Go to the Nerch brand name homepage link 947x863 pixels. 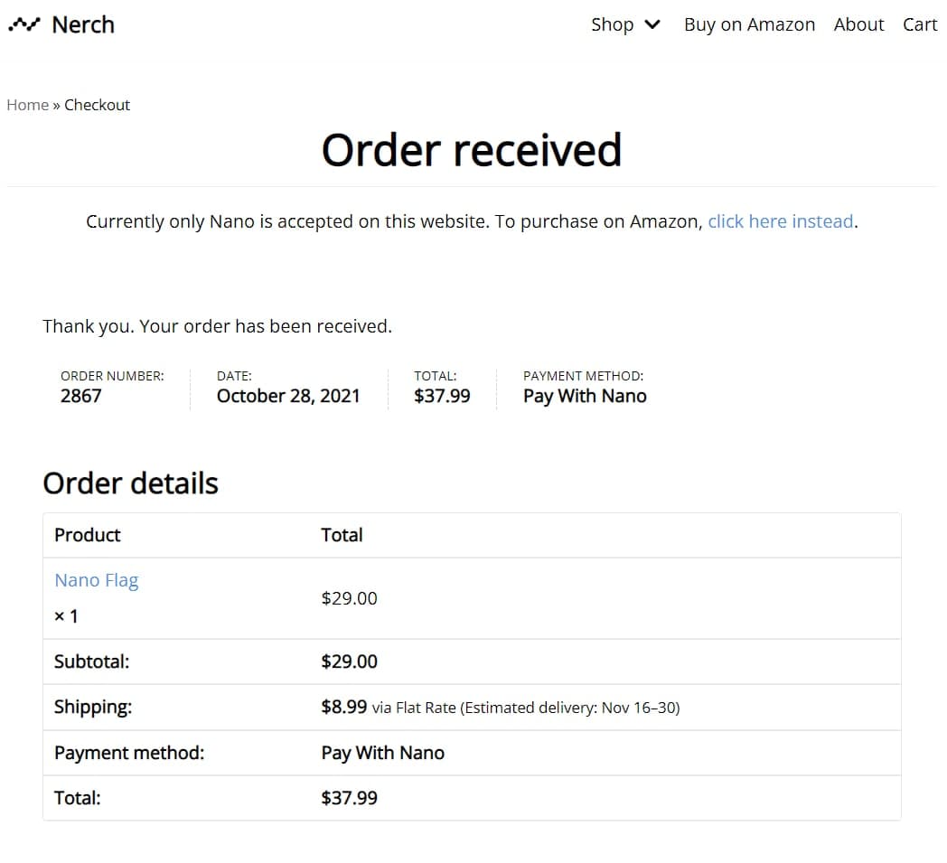83,24
